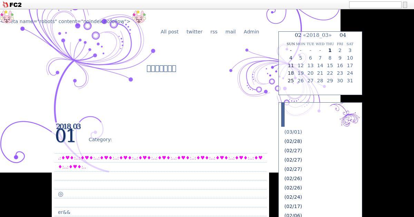Open the All post link
Screen dimensions: 414x217
click(x=169, y=32)
